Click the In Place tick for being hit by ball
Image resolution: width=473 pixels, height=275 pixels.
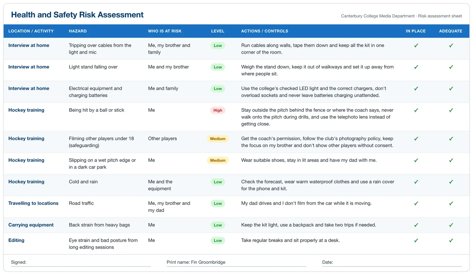[416, 110]
